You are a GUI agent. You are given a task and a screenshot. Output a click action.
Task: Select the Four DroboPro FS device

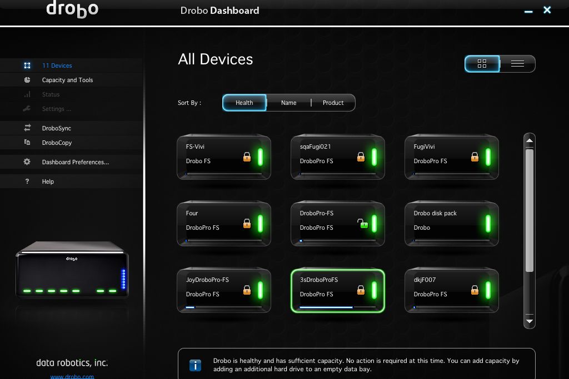tap(224, 224)
